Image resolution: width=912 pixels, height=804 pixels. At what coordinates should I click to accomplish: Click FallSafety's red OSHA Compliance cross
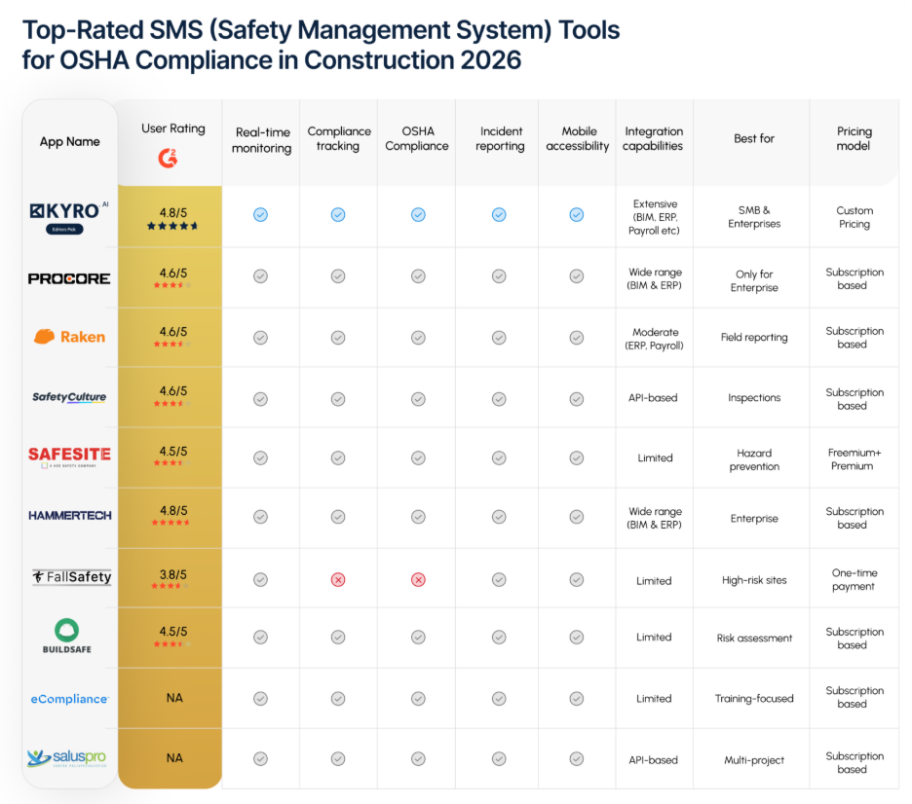point(417,579)
